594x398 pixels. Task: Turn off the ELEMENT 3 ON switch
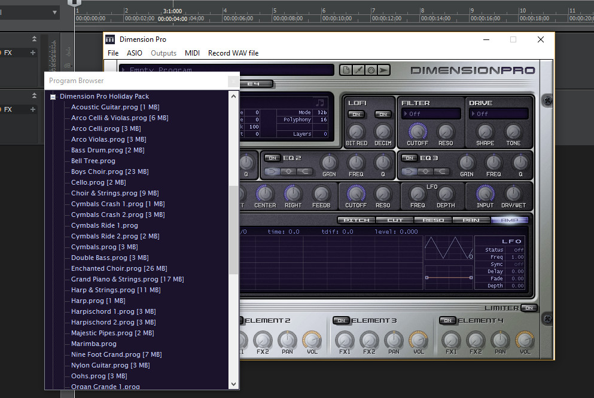click(342, 320)
